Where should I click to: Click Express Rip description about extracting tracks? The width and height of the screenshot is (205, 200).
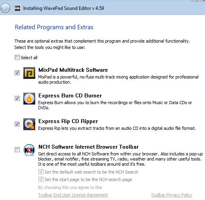(117, 128)
